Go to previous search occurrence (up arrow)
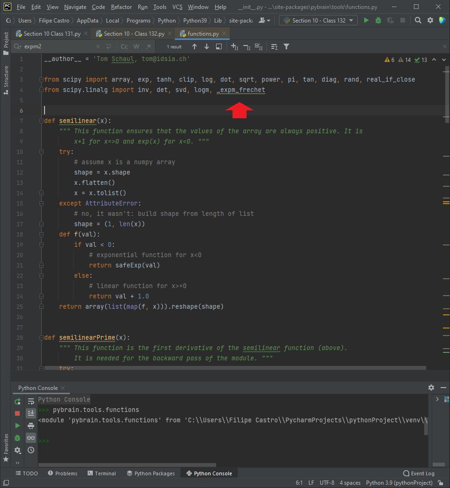The width and height of the screenshot is (450, 488). coord(195,46)
